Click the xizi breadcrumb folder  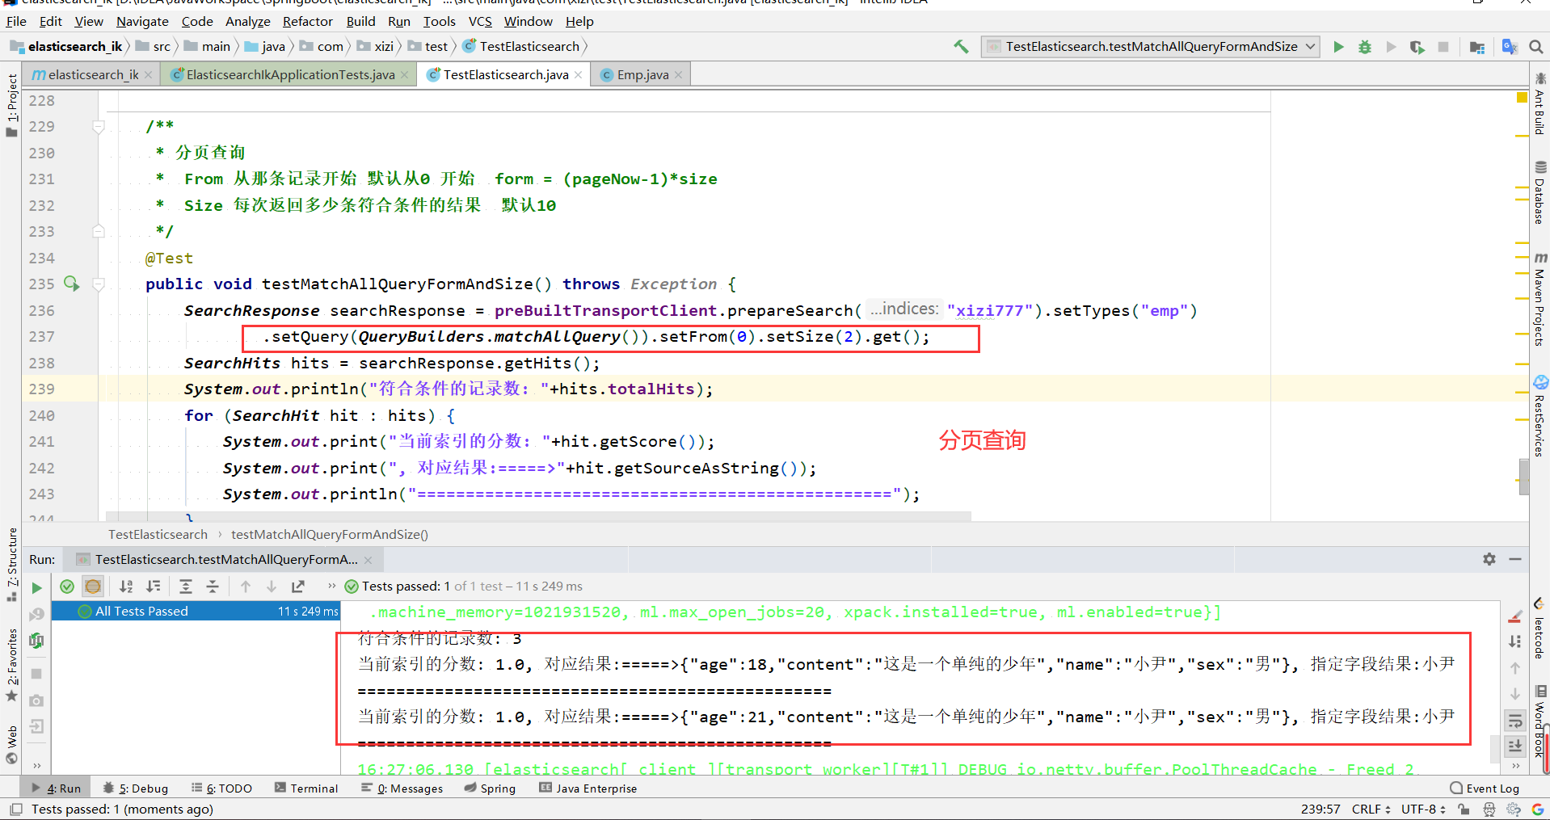pos(376,47)
